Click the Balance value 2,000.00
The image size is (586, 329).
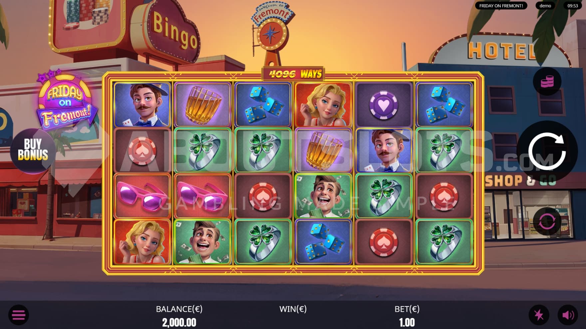click(x=179, y=322)
